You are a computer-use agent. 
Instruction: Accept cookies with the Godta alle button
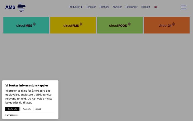tap(12, 109)
